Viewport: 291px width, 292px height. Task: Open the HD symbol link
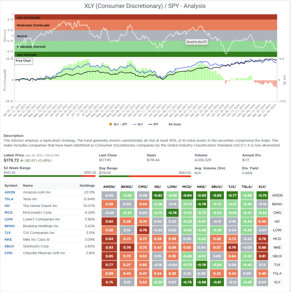pos(7,206)
